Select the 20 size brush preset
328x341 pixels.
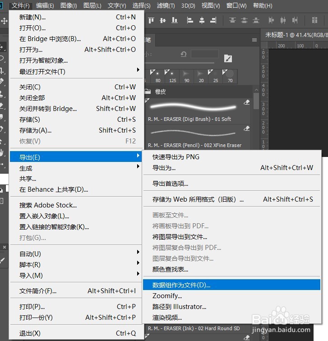pos(201,76)
